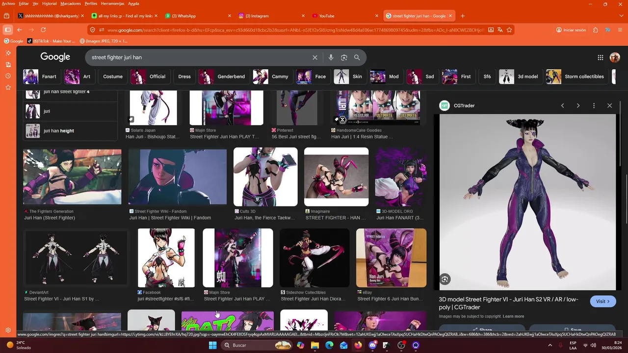This screenshot has width=628, height=353.
Task: Reload the current page
Action: tap(43, 30)
